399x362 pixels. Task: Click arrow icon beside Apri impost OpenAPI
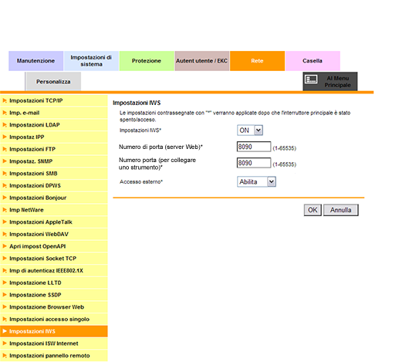tap(5, 246)
